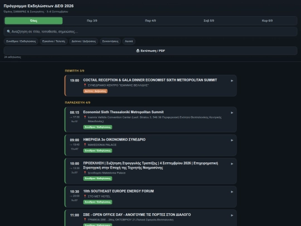Click the Economist Sixth Thessaloniki Metropolitan Summit title
301x226 pixels.
point(123,112)
